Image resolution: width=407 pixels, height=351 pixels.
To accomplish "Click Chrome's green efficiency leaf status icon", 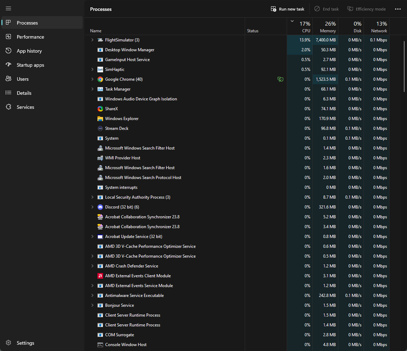I will point(280,79).
